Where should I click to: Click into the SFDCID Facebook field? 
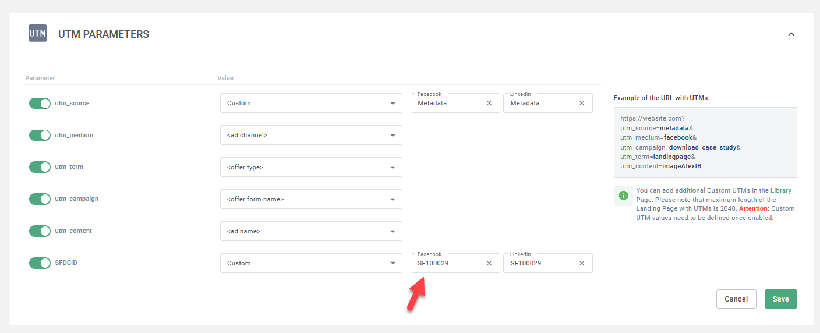[448, 264]
